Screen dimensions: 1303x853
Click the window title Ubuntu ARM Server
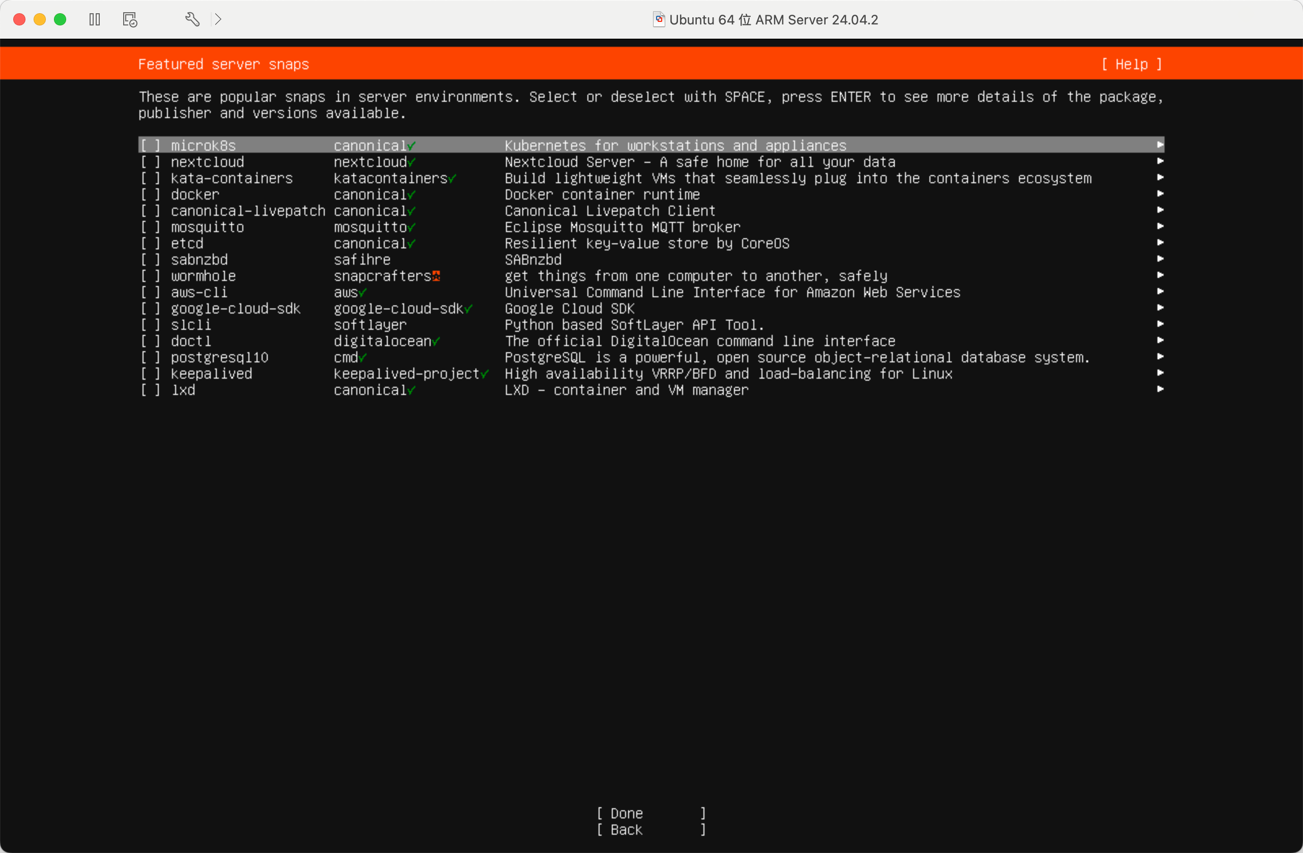(x=774, y=20)
